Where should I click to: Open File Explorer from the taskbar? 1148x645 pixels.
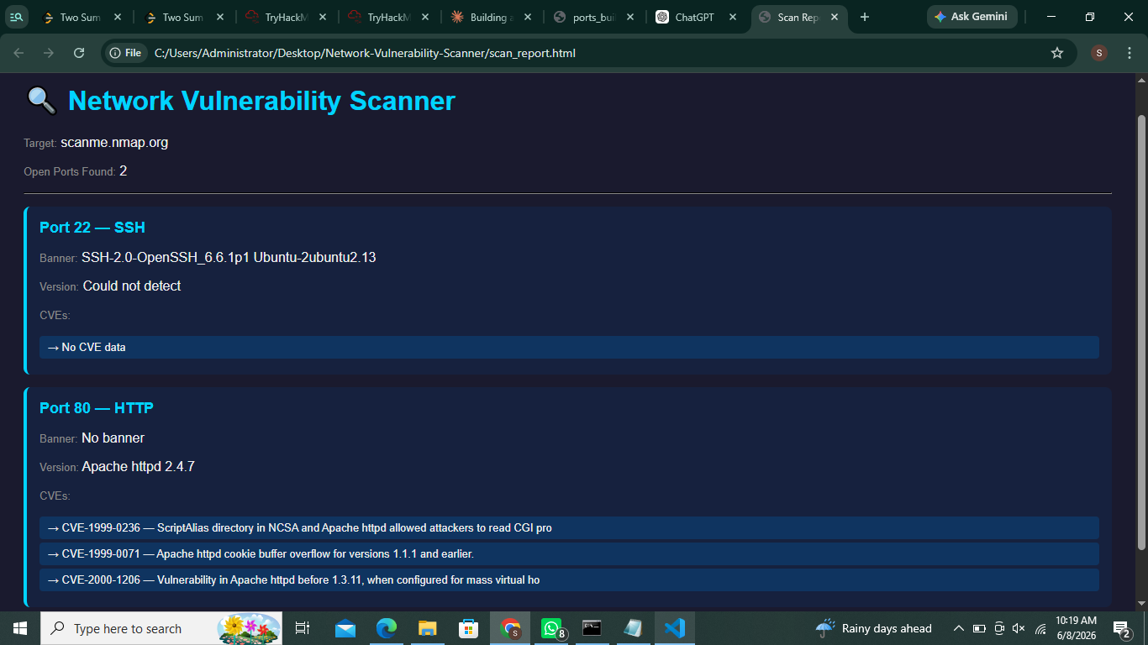pos(428,628)
